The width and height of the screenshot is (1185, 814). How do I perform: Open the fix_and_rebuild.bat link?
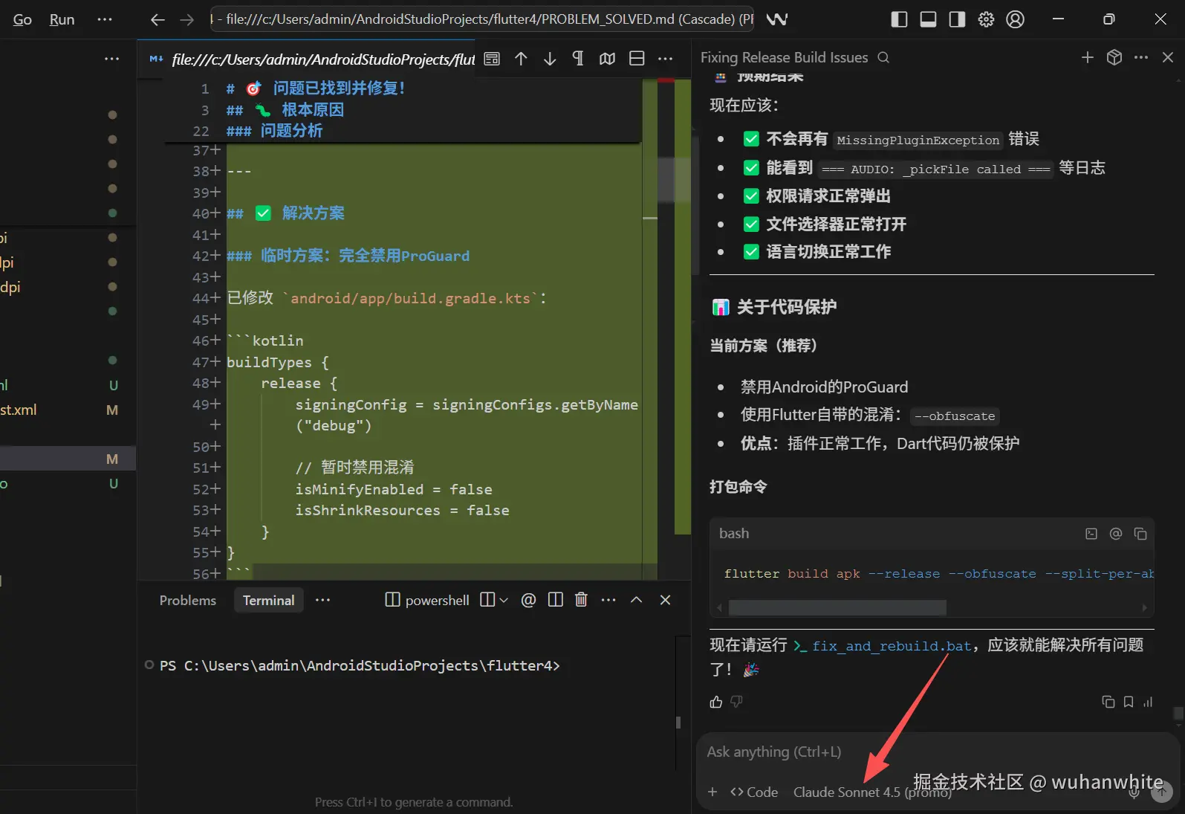[x=890, y=646]
